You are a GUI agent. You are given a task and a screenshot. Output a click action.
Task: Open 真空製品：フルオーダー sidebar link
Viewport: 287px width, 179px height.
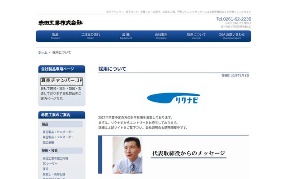(x=58, y=137)
